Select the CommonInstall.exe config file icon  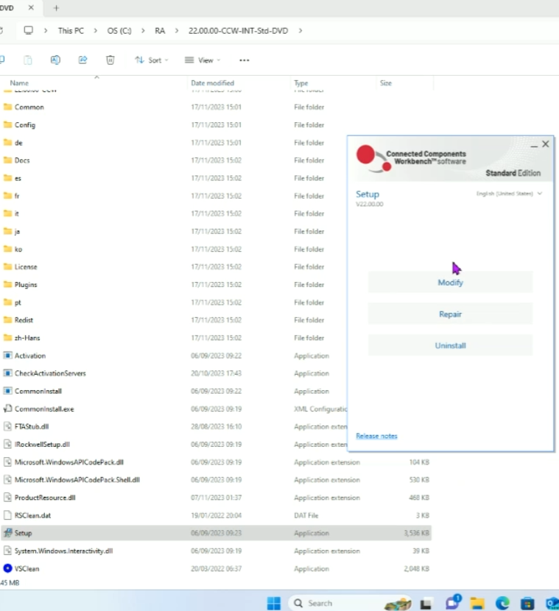(7, 409)
